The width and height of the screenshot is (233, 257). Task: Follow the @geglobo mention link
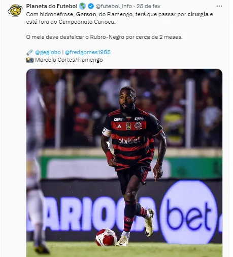(48, 52)
